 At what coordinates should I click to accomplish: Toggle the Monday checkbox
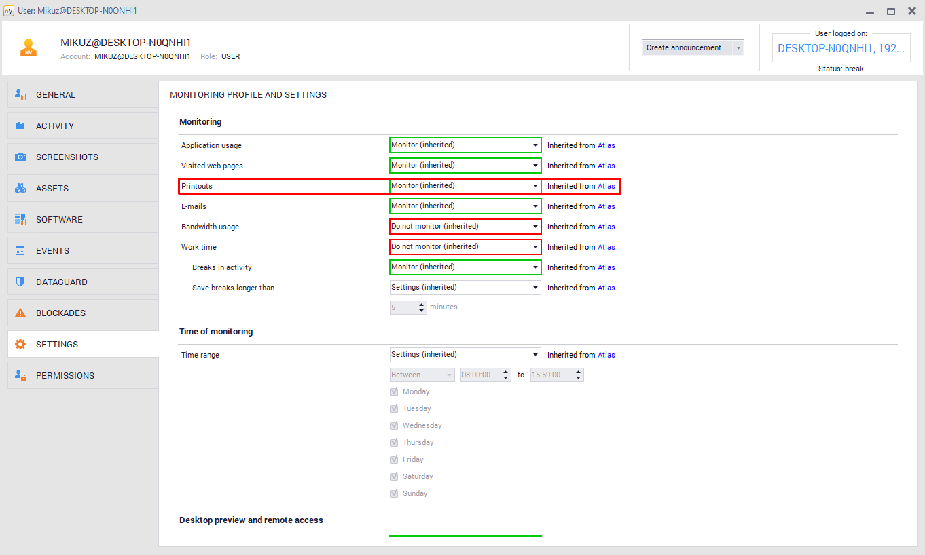click(394, 391)
